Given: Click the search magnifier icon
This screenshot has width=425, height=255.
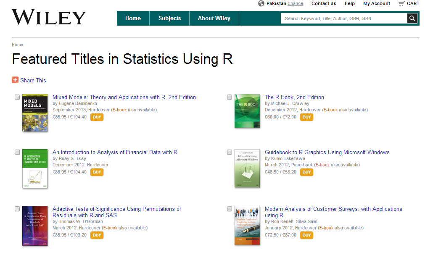Looking at the screenshot, I should pyautogui.click(x=412, y=18).
